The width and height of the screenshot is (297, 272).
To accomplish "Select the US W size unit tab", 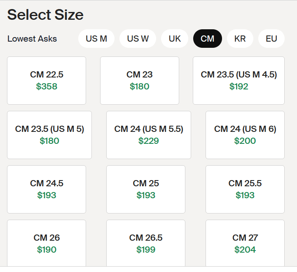I will pos(138,39).
